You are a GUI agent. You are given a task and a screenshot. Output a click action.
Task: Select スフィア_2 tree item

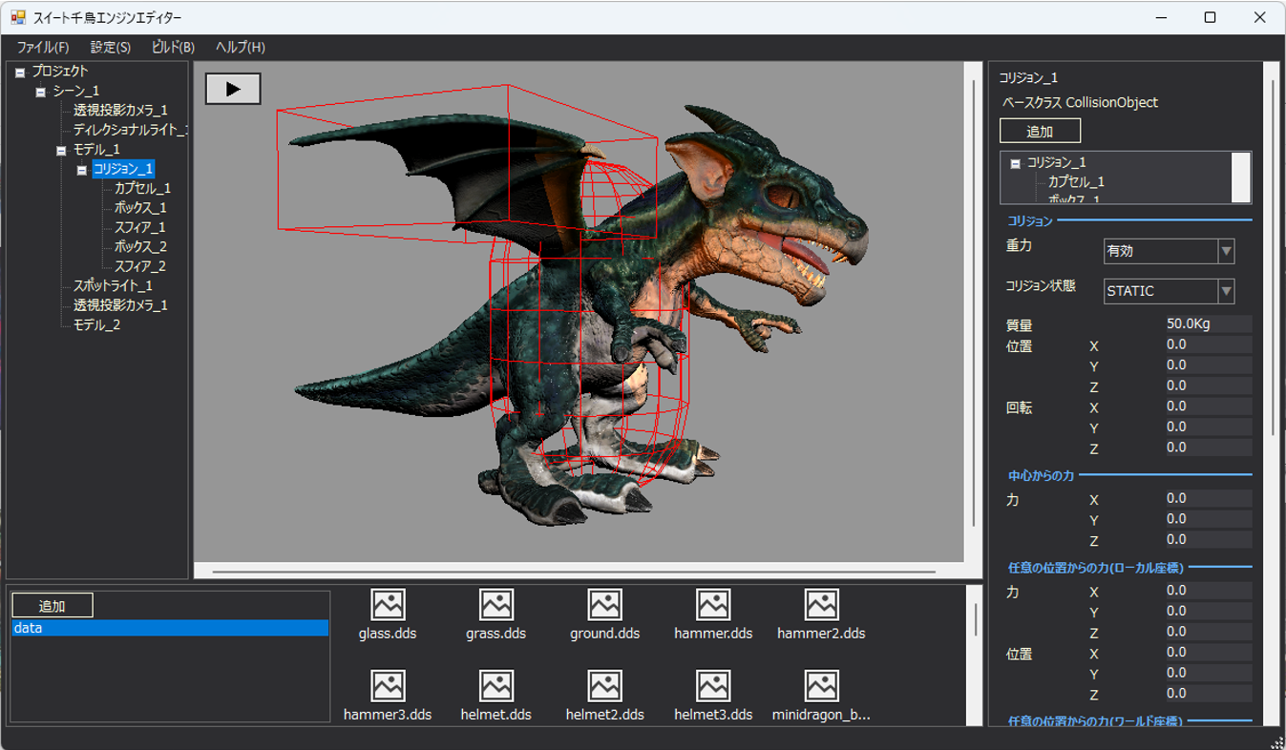[x=139, y=266]
